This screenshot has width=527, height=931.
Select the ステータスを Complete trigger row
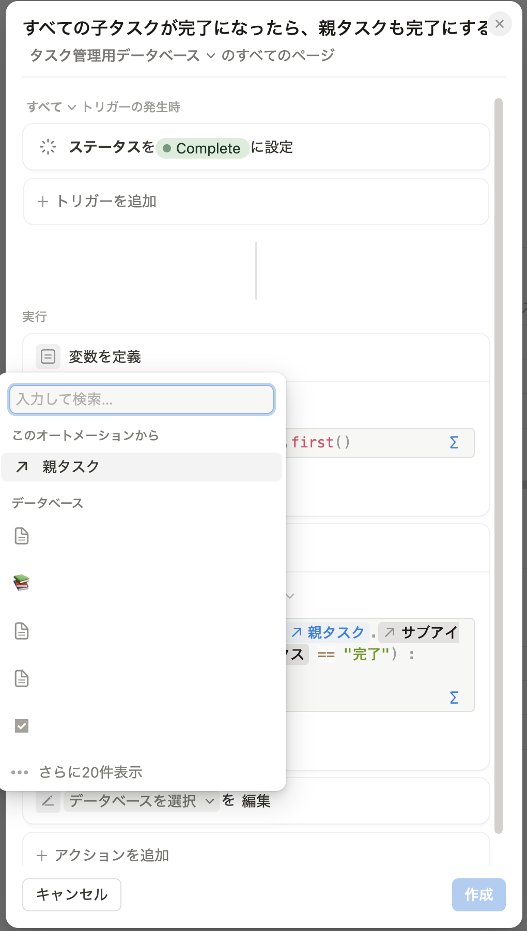[x=256, y=147]
